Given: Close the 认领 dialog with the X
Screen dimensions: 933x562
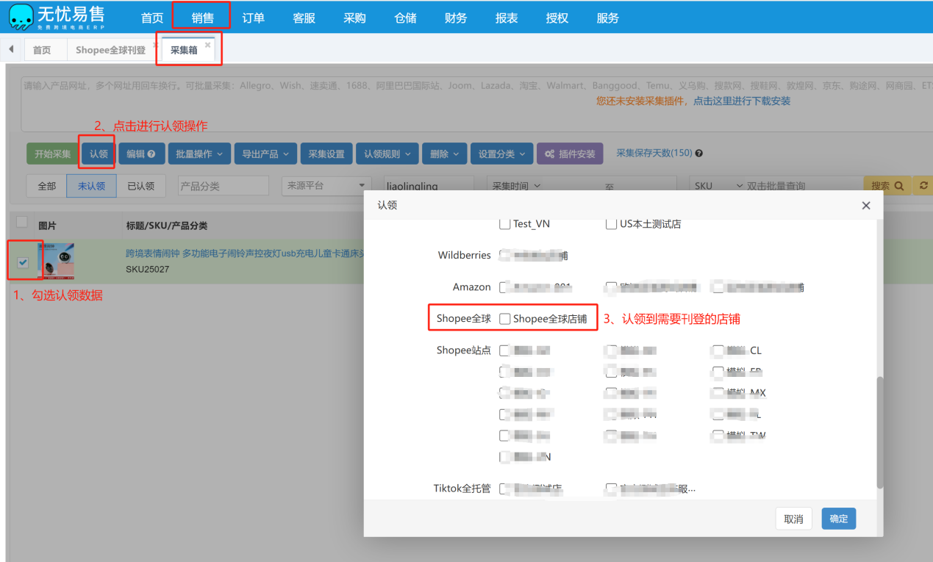Looking at the screenshot, I should click(x=866, y=206).
